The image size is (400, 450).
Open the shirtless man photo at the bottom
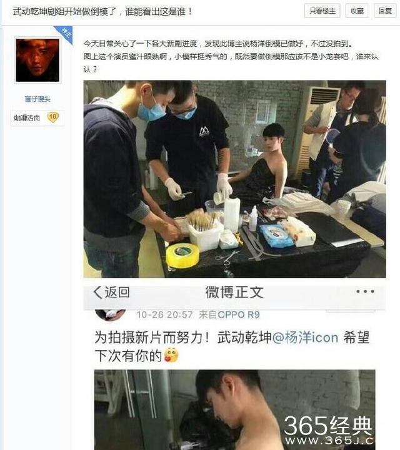(234, 410)
